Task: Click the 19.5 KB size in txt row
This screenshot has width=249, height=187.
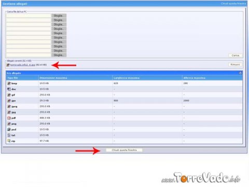Action: pyautogui.click(x=44, y=135)
